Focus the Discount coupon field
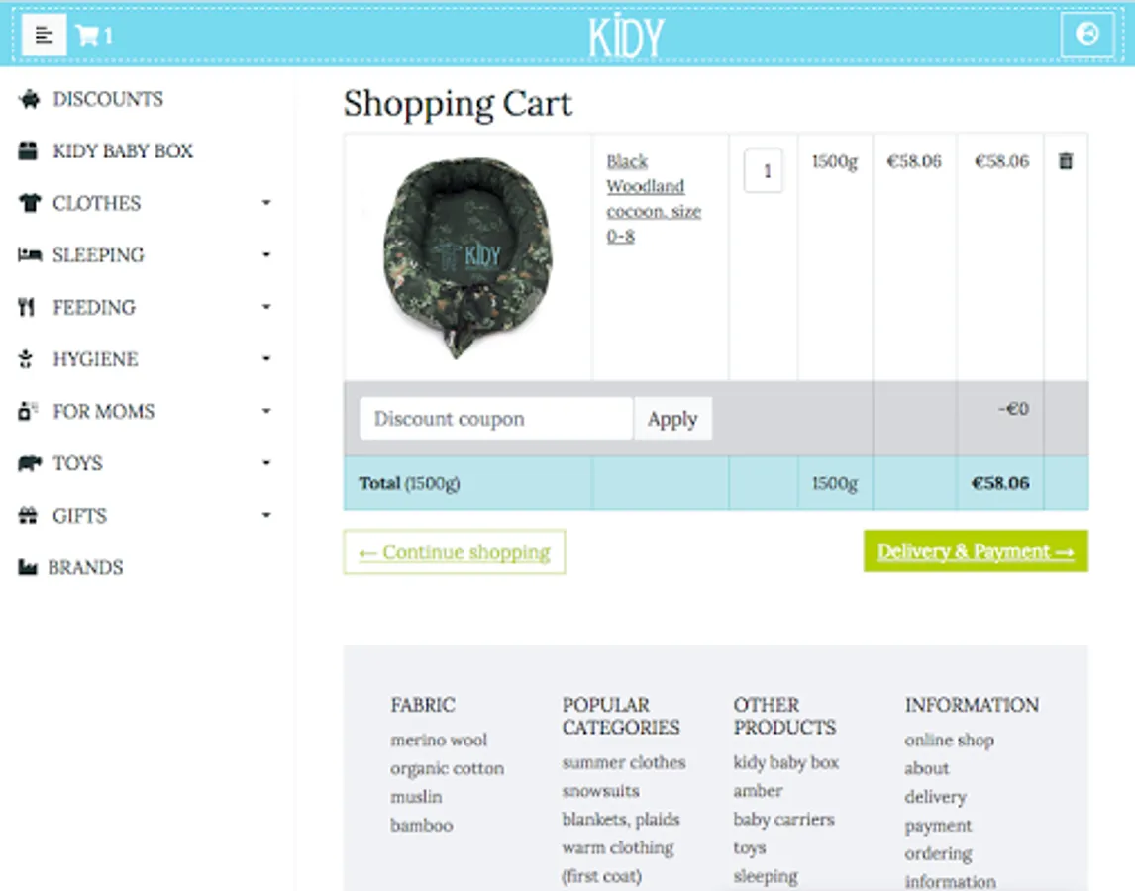This screenshot has height=891, width=1135. point(496,419)
